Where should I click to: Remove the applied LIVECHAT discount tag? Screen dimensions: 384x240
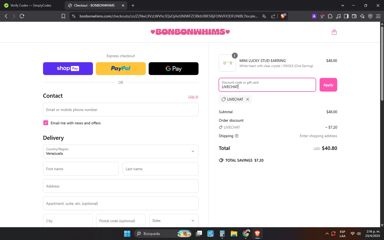(248, 99)
